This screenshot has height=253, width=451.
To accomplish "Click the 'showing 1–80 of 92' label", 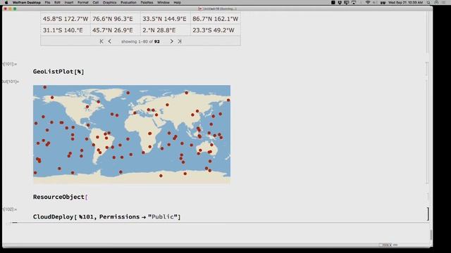I will point(140,41).
